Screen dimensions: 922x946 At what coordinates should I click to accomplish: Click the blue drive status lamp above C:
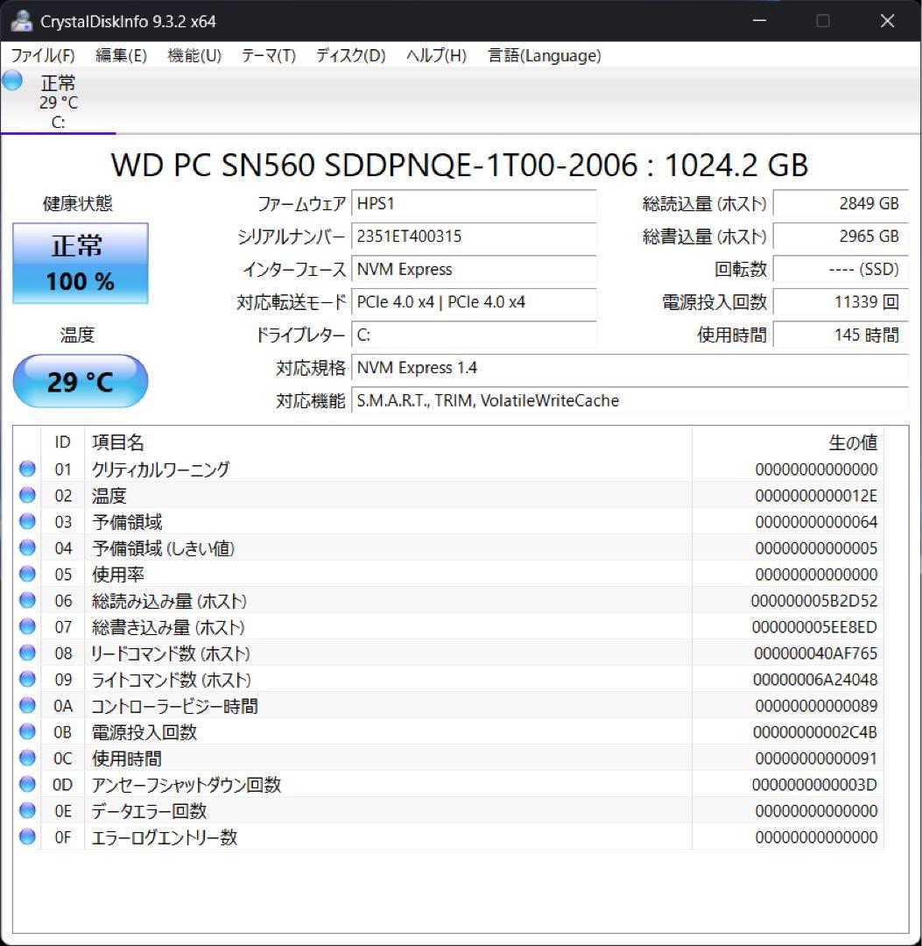click(x=11, y=80)
